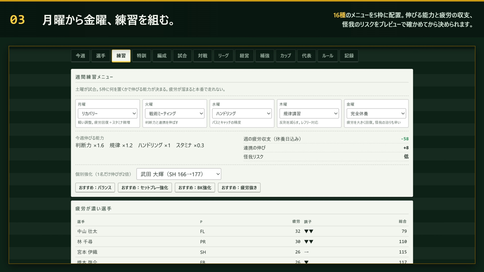The height and width of the screenshot is (272, 484).
Task: Go to the ルール tab
Action: click(x=328, y=56)
